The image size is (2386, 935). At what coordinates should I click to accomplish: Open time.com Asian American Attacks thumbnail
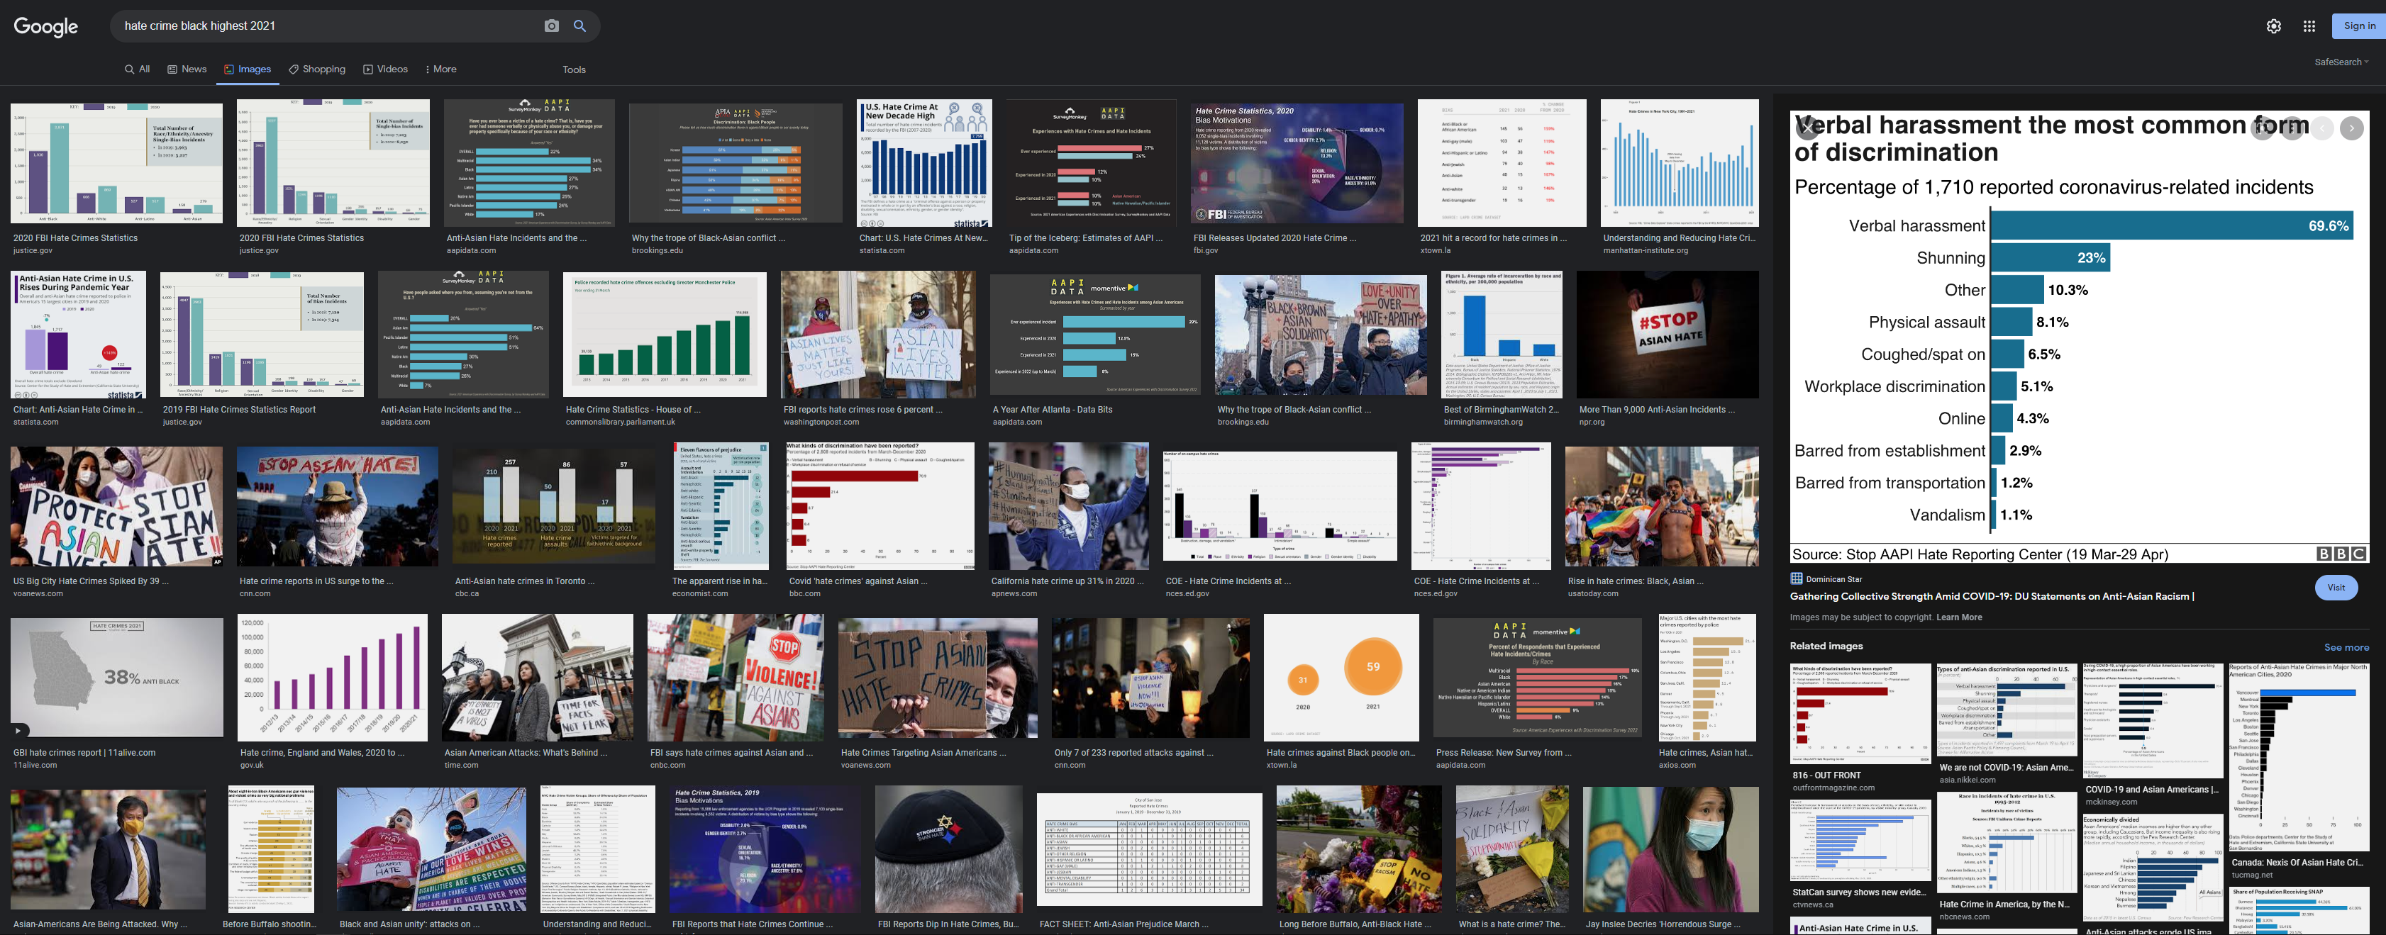tap(537, 678)
